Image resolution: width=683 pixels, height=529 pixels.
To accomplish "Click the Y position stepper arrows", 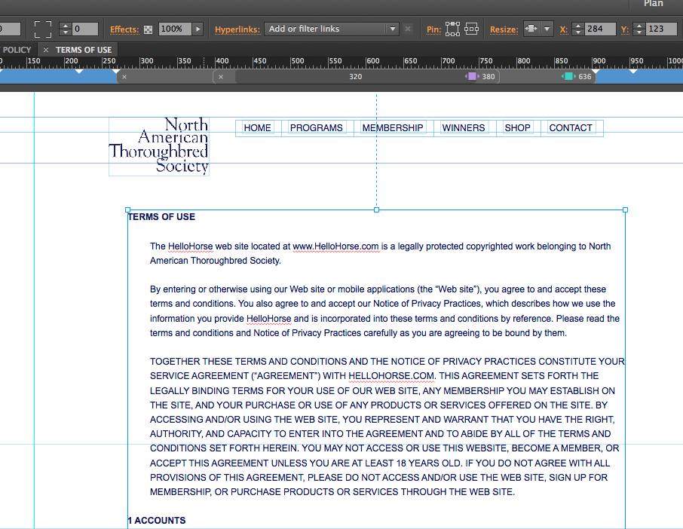I will point(639,29).
